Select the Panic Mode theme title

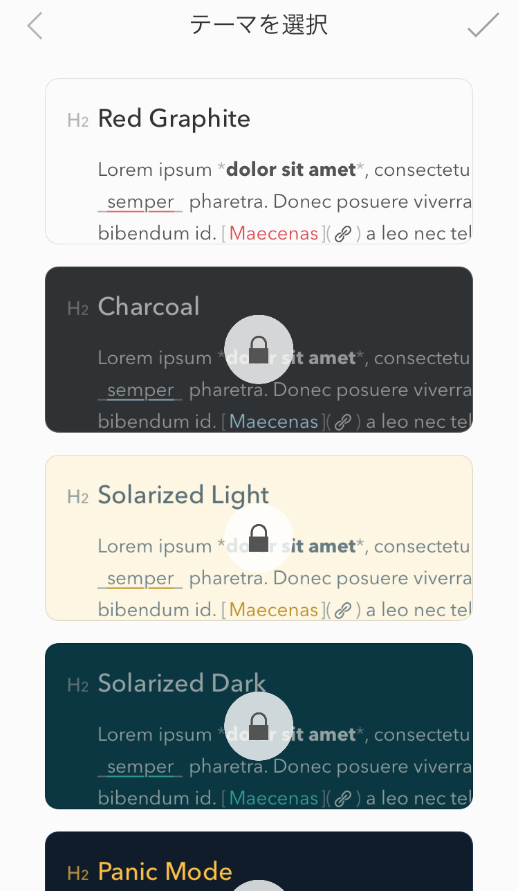[x=165, y=871]
